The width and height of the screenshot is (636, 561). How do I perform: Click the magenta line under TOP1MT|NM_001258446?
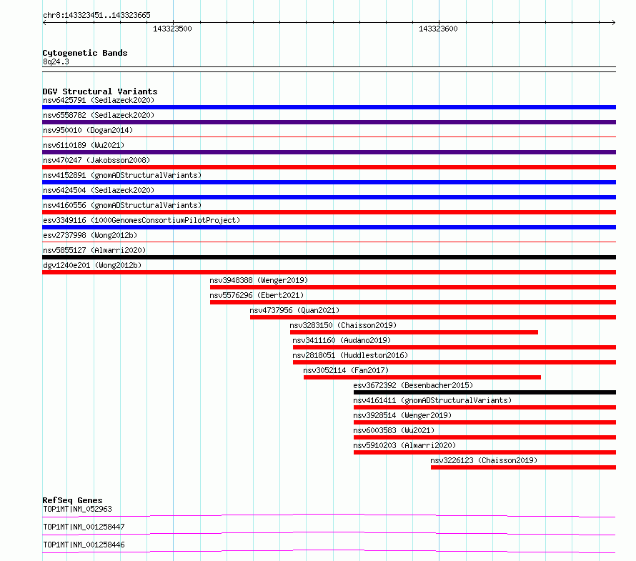(329, 551)
